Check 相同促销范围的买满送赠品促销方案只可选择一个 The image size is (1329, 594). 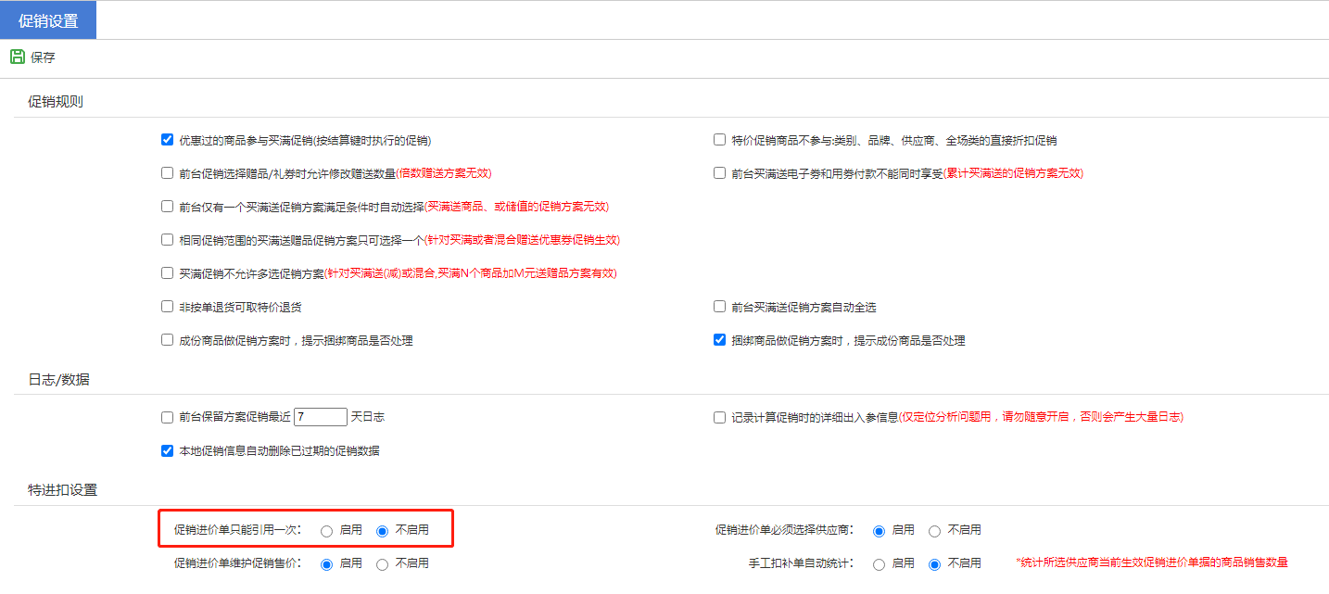(x=168, y=240)
